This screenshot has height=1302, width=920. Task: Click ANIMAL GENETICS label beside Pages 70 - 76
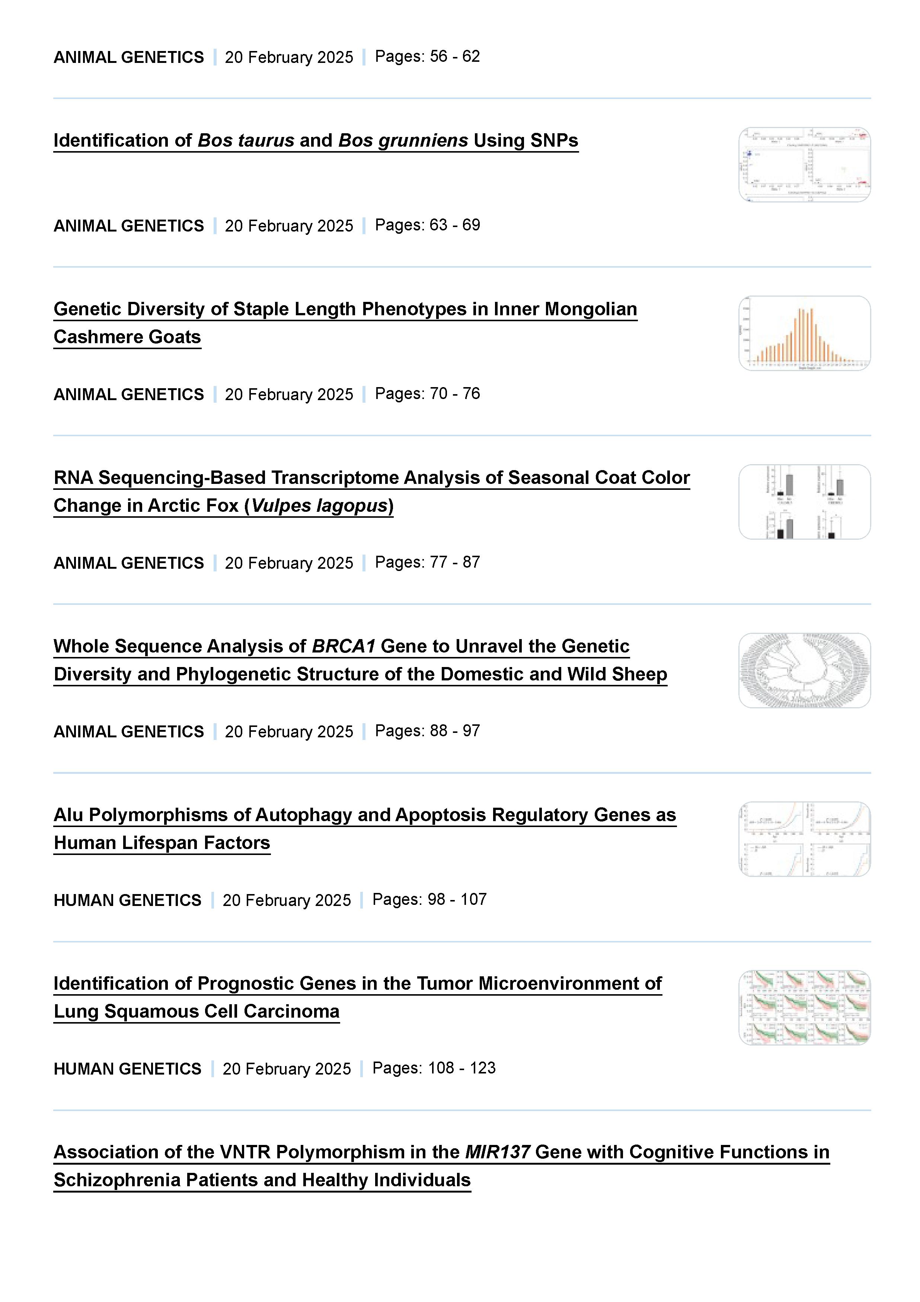[x=129, y=394]
